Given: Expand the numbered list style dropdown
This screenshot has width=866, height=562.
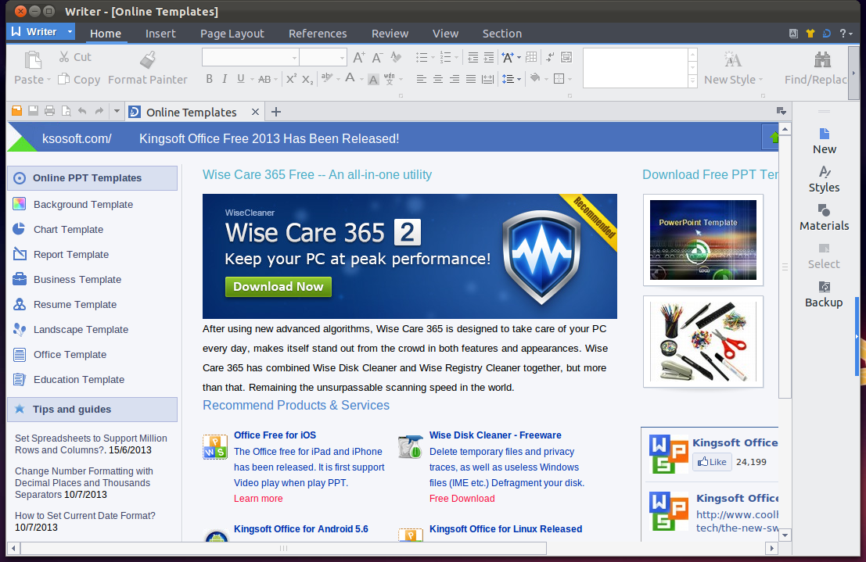Looking at the screenshot, I should [x=457, y=57].
